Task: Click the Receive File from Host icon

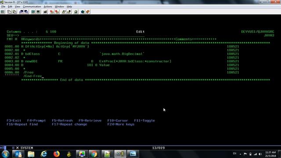Action: [x=26, y=12]
